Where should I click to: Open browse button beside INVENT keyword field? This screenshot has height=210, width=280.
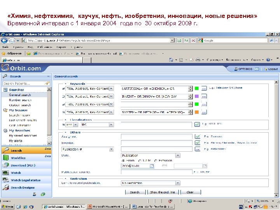(x=204, y=96)
